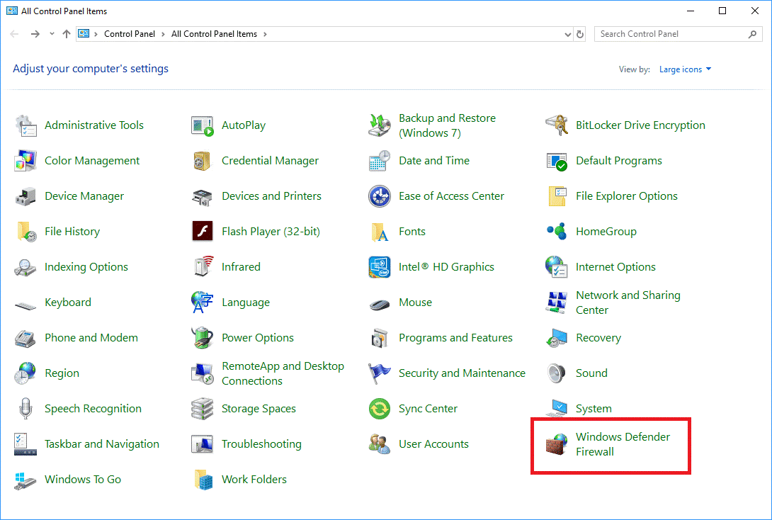This screenshot has height=520, width=772.
Task: Open the Recovery link
Action: tap(598, 338)
